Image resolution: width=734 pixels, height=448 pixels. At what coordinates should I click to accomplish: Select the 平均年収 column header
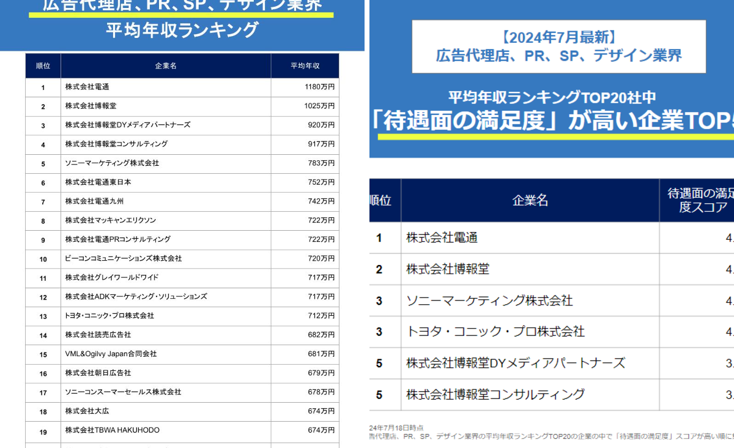pyautogui.click(x=305, y=66)
